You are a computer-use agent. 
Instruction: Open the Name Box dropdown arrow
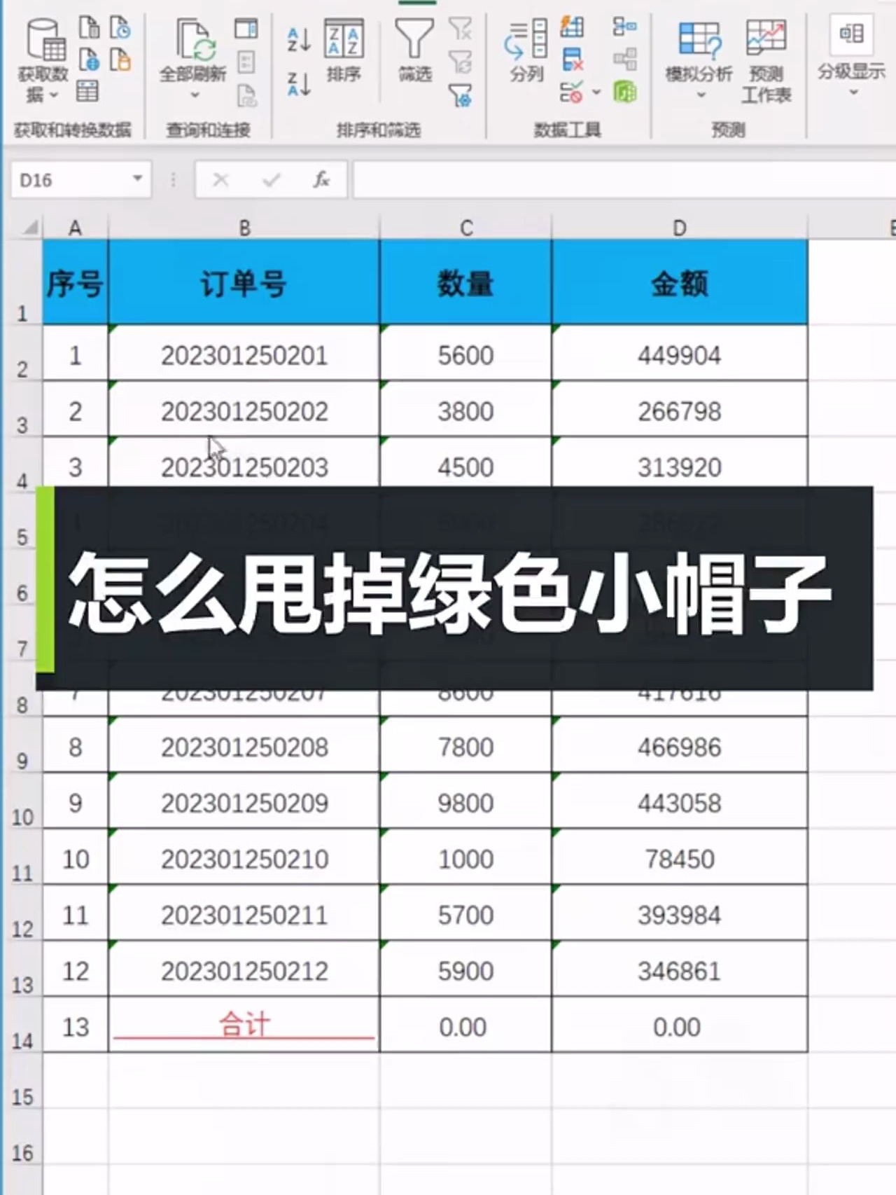click(x=138, y=179)
